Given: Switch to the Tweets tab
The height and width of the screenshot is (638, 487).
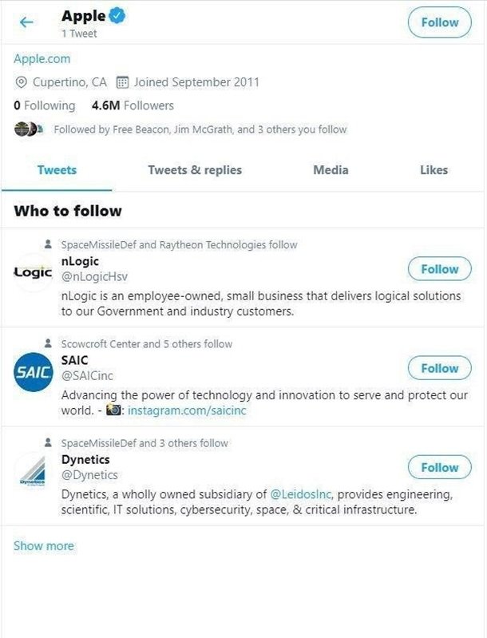Looking at the screenshot, I should pos(57,170).
